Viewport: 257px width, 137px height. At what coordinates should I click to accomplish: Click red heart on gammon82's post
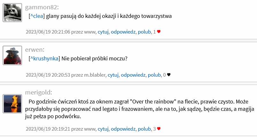click(159, 32)
